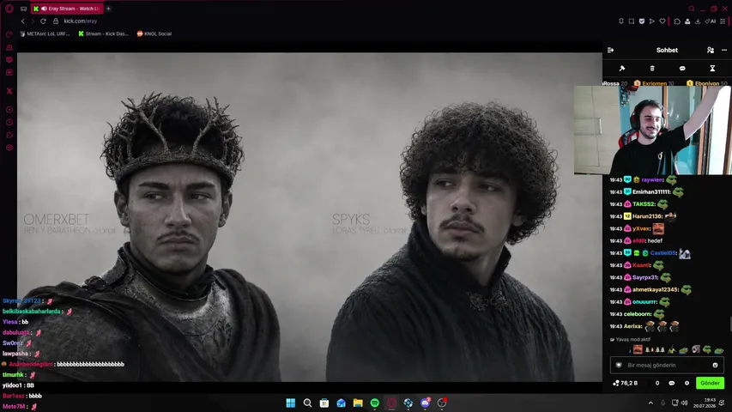Open the chat users list icon

click(x=710, y=50)
